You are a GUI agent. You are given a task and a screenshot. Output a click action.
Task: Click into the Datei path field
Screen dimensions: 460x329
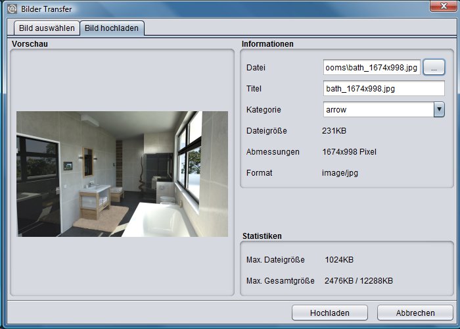click(372, 68)
